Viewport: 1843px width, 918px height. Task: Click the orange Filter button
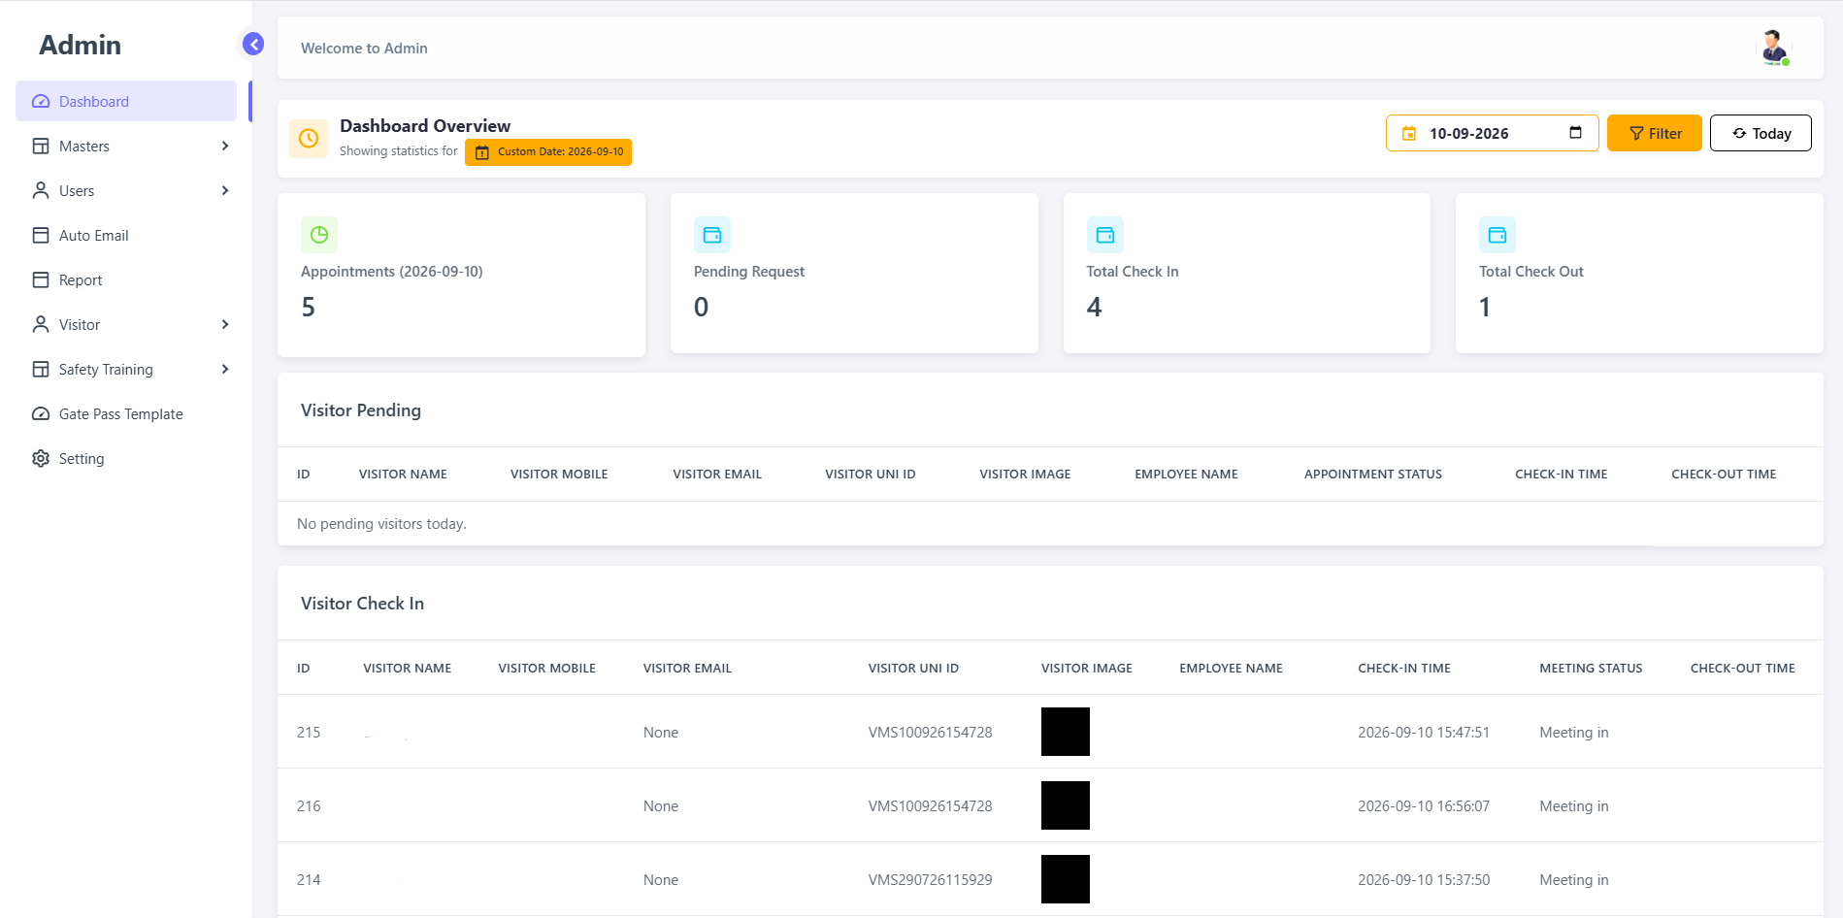(x=1654, y=133)
